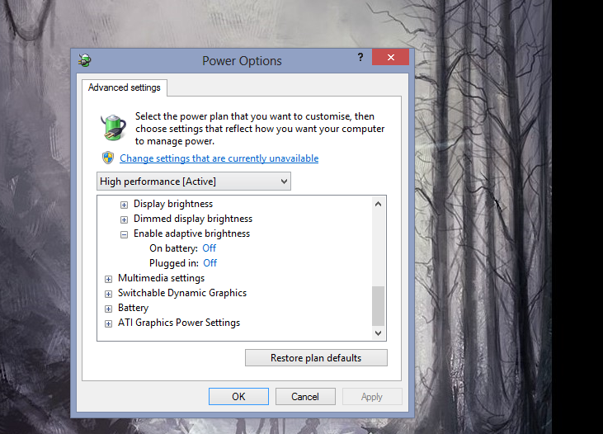Expand the Dimmed display brightness node

(x=124, y=219)
